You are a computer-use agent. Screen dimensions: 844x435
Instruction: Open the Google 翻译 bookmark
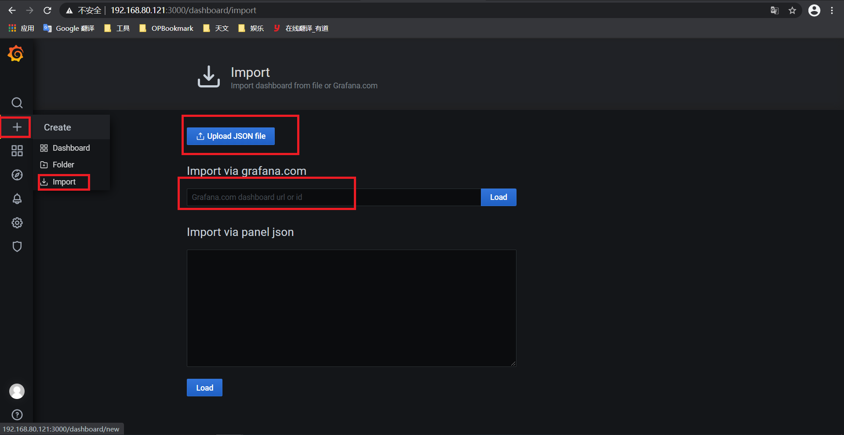coord(69,28)
